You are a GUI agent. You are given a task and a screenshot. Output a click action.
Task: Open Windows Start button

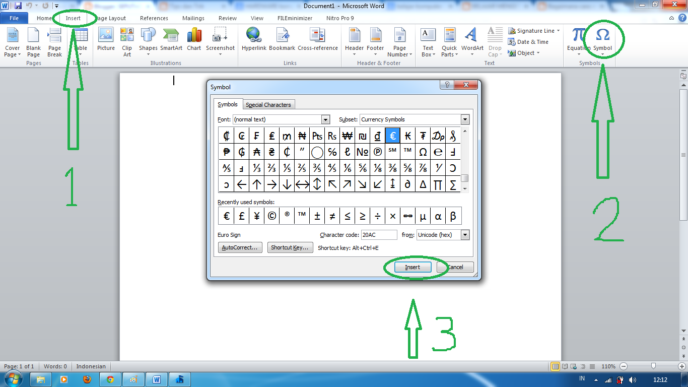click(x=14, y=379)
